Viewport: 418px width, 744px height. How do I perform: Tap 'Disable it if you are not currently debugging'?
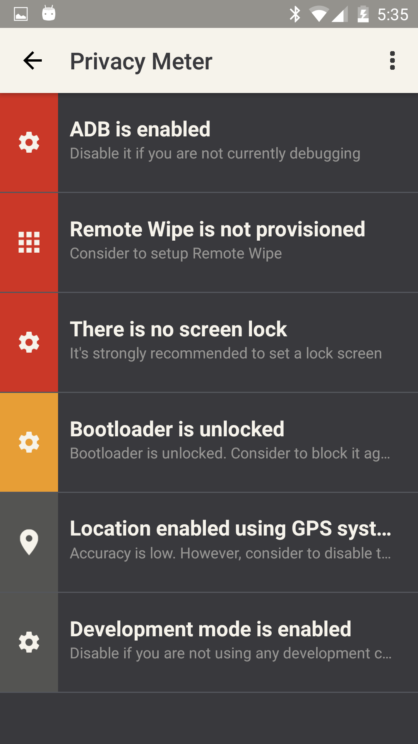click(x=215, y=154)
